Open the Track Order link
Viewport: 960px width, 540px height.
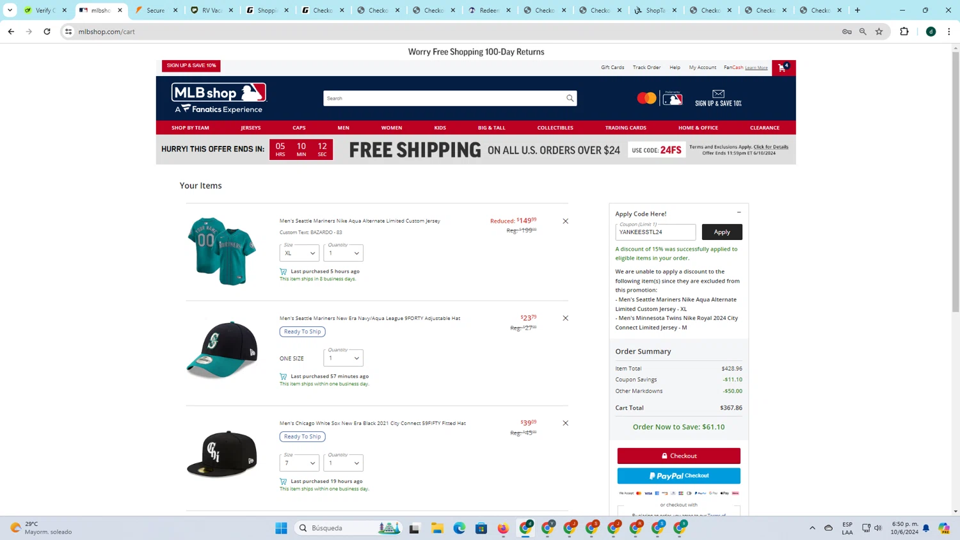tap(646, 67)
